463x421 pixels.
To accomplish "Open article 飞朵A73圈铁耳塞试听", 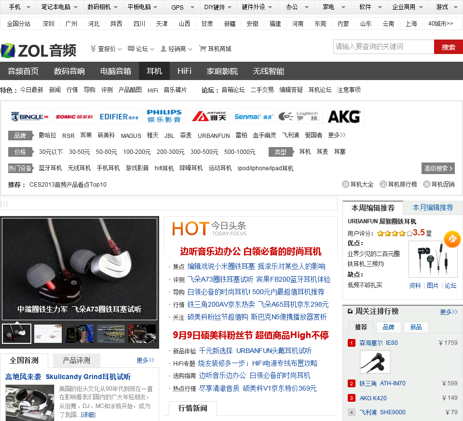I will (220, 279).
